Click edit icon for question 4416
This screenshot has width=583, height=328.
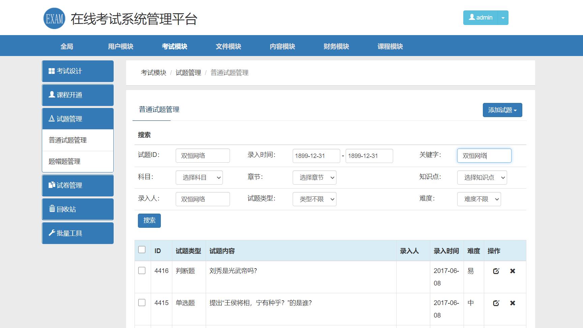[x=496, y=271]
